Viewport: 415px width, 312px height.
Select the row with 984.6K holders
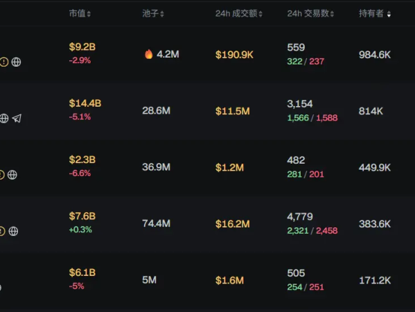pyautogui.click(x=208, y=55)
